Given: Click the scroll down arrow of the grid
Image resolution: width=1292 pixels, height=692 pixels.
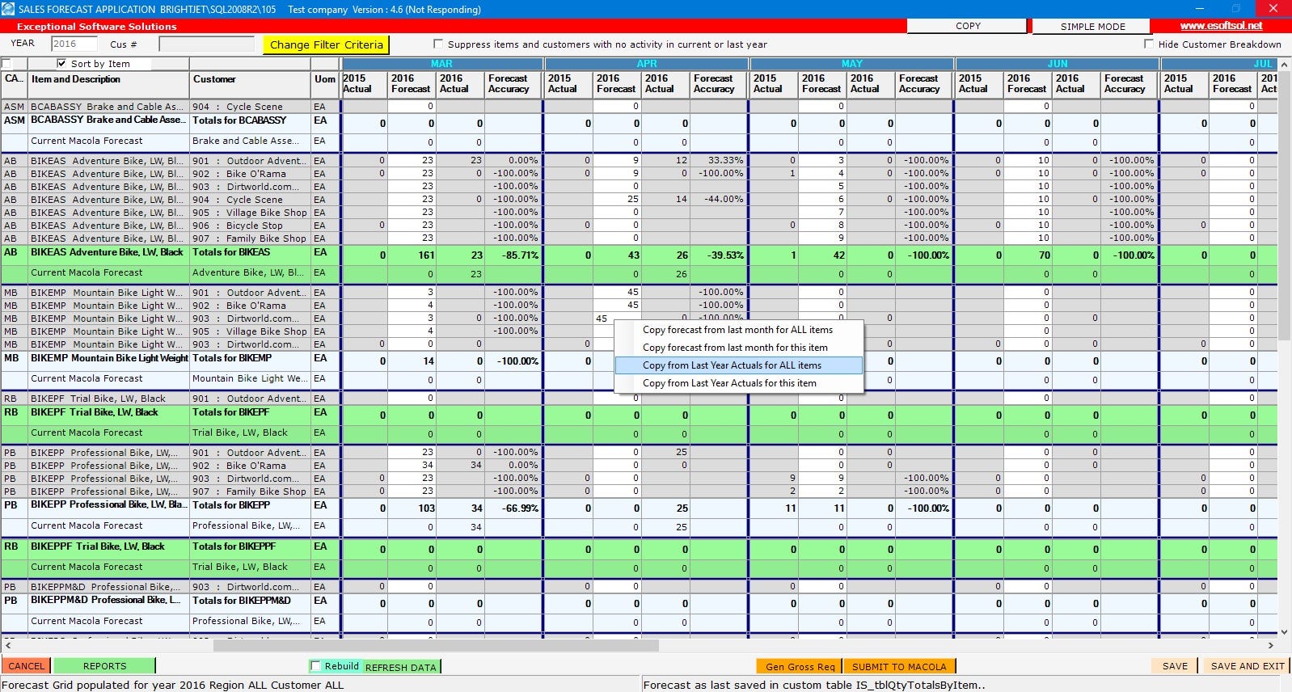Looking at the screenshot, I should coord(1284,632).
